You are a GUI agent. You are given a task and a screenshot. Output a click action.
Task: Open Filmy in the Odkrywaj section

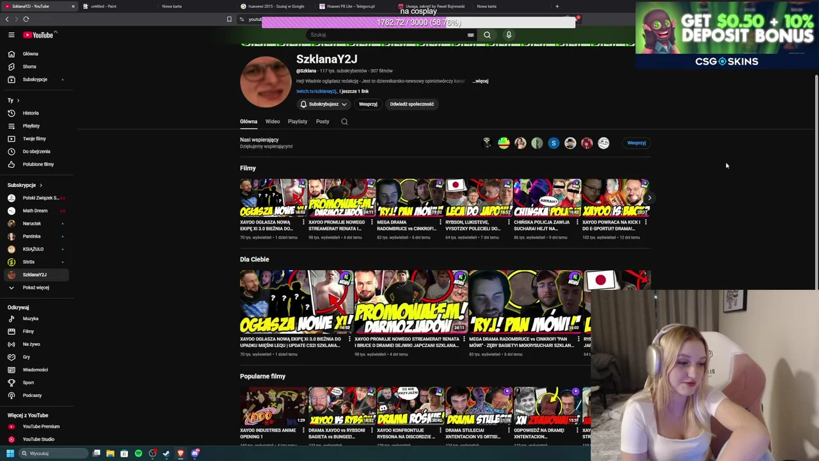tap(28, 331)
